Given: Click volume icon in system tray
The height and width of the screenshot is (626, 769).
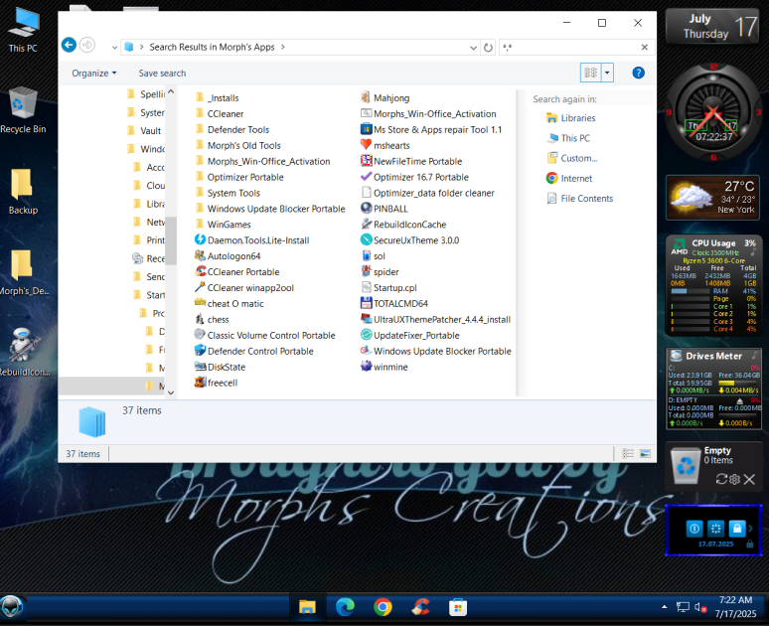Looking at the screenshot, I should pyautogui.click(x=700, y=607).
